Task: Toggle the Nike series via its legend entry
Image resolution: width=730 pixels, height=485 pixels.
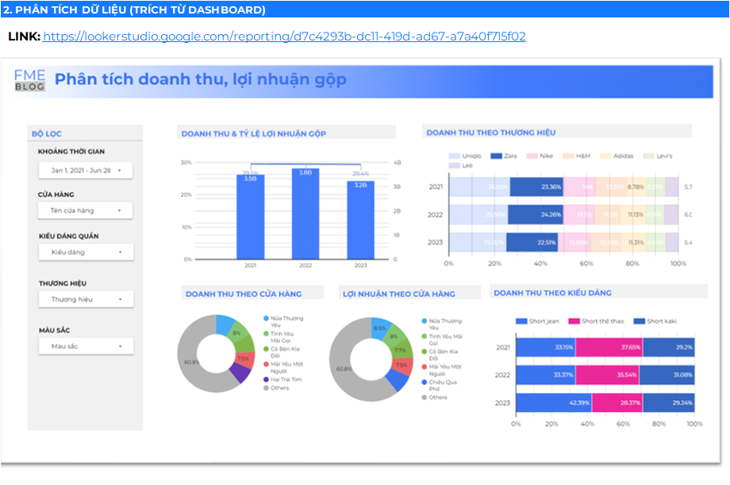Action: click(532, 156)
